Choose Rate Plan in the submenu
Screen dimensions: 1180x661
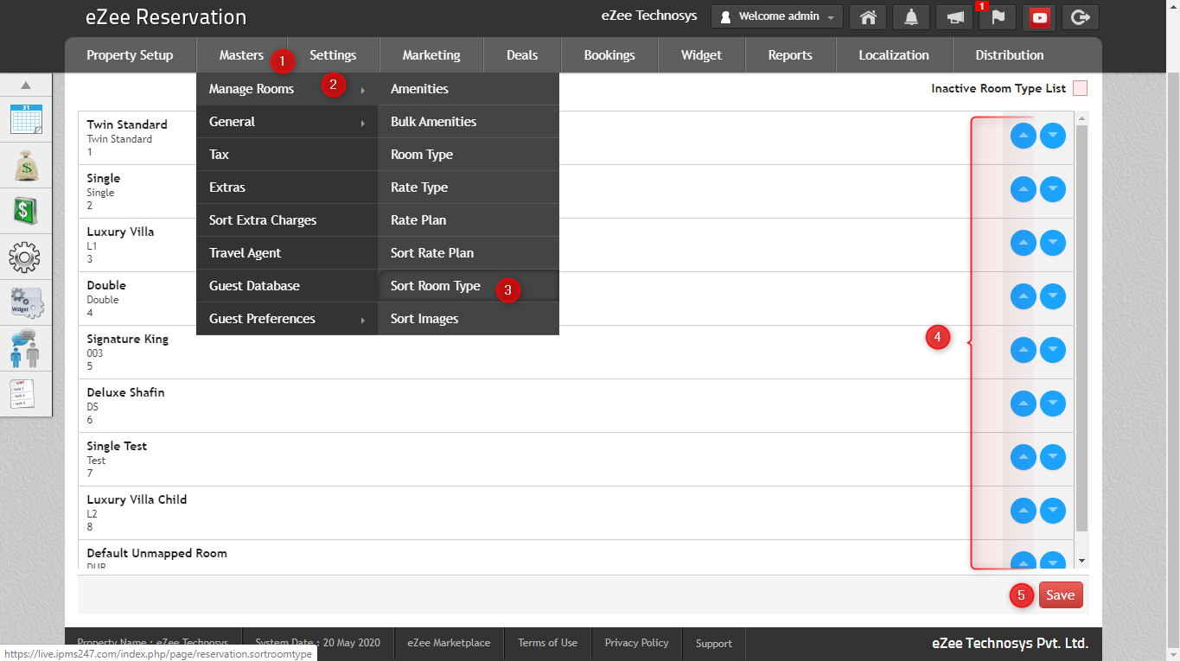[x=469, y=220]
